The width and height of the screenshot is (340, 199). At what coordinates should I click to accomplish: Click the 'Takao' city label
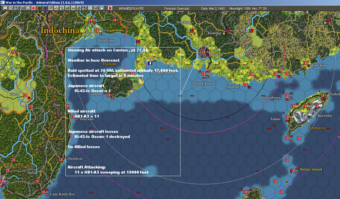click(x=275, y=119)
